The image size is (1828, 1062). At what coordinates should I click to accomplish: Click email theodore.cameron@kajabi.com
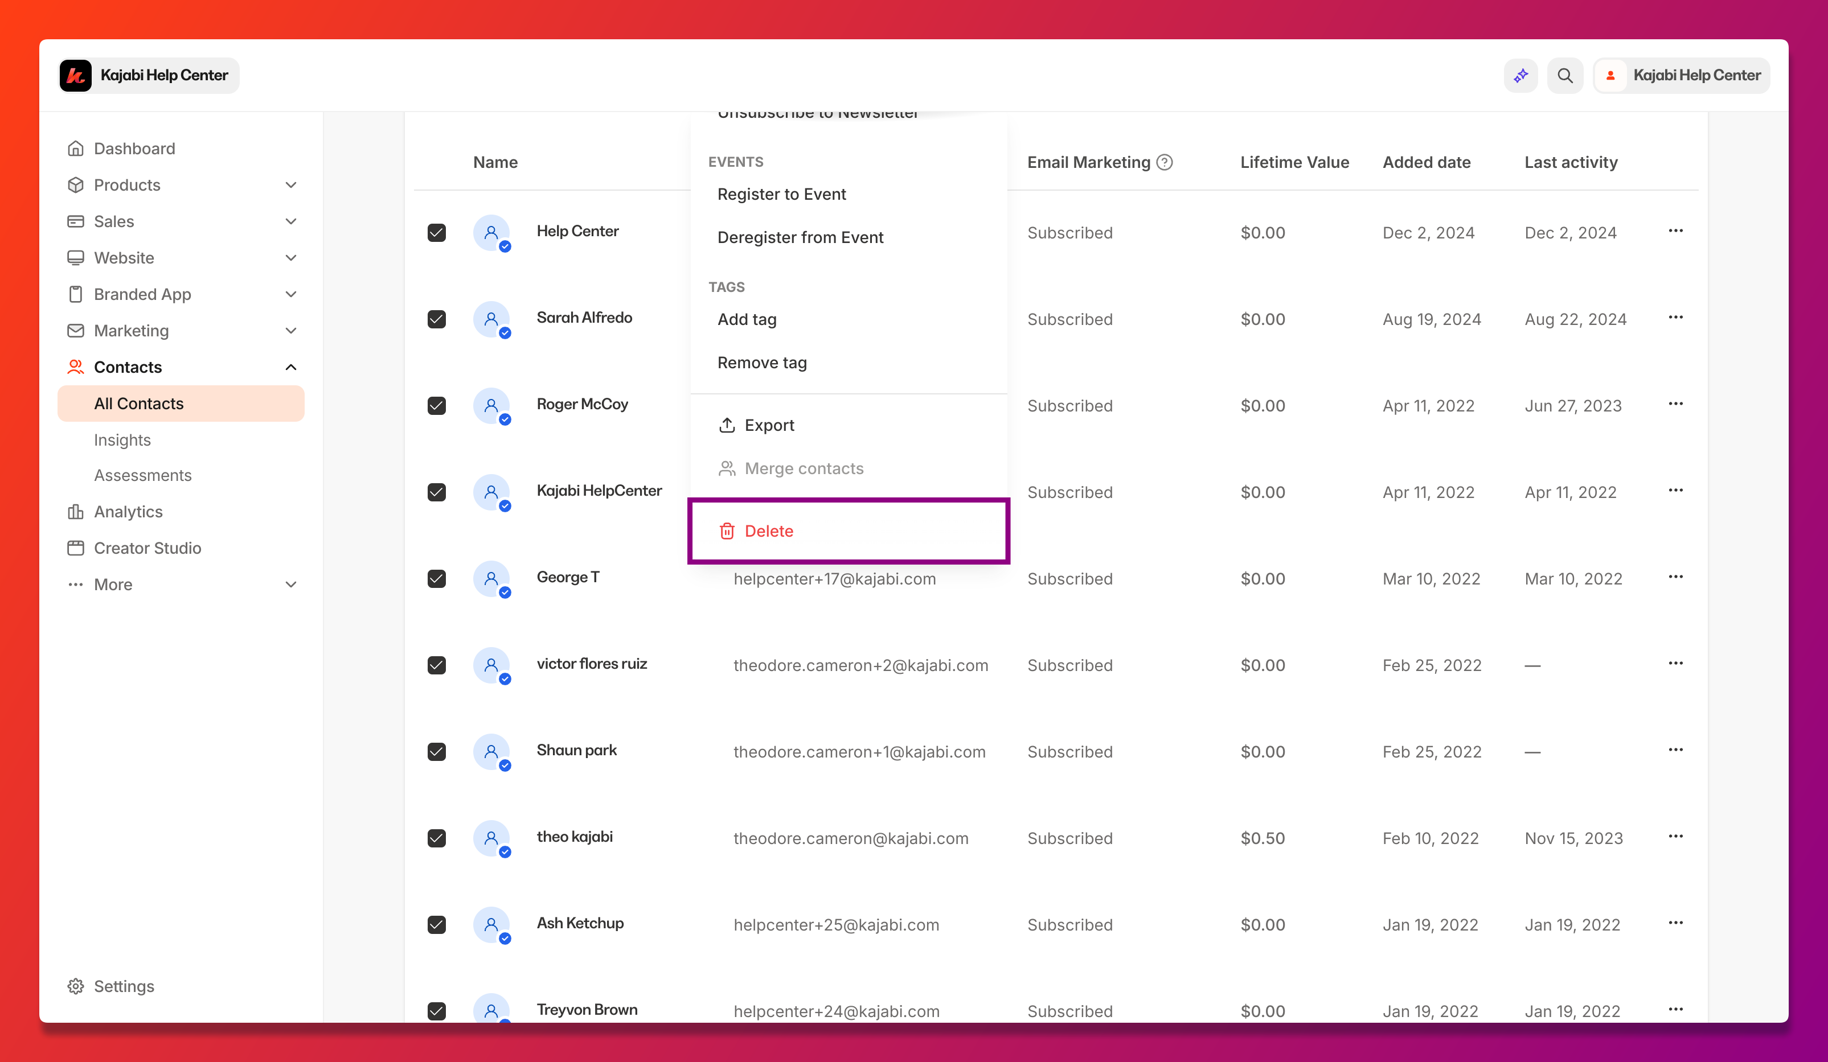(851, 839)
